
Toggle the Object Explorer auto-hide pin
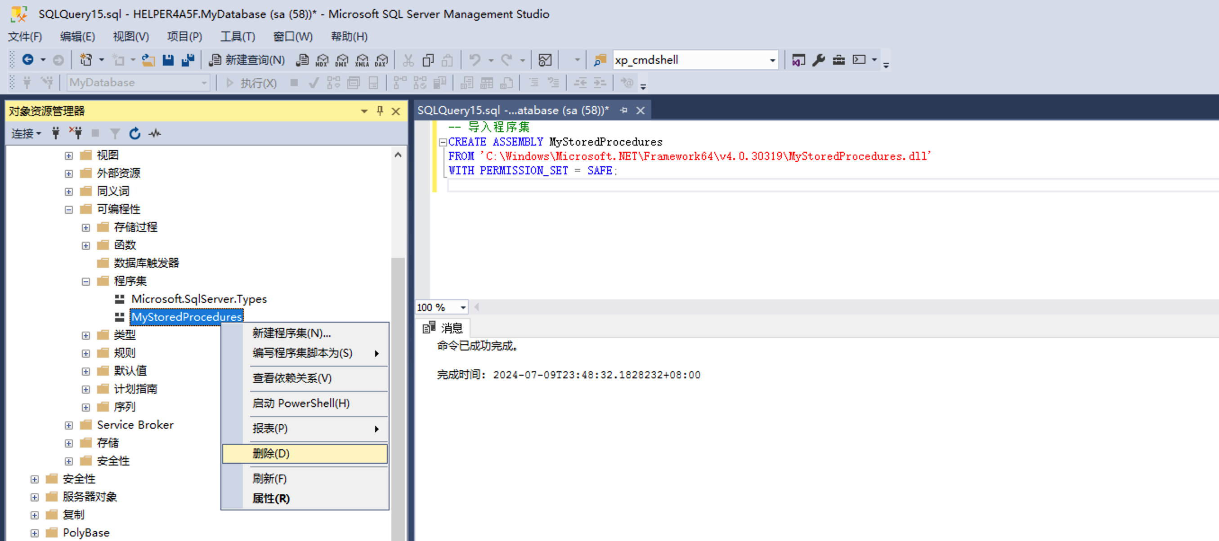(380, 111)
